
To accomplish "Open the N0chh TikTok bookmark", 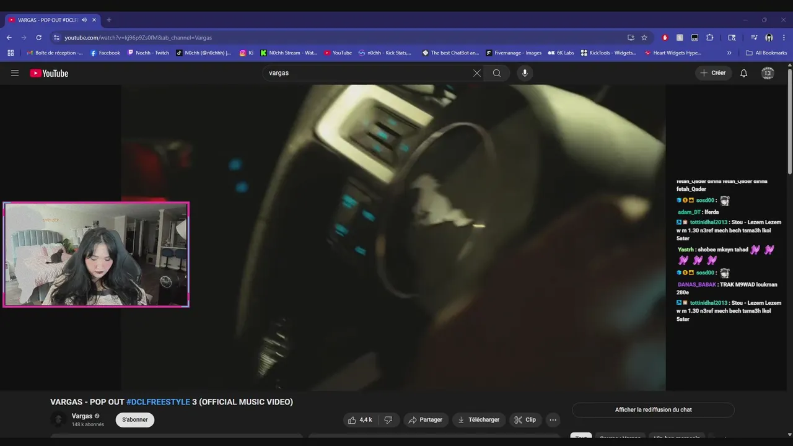I will coord(203,53).
